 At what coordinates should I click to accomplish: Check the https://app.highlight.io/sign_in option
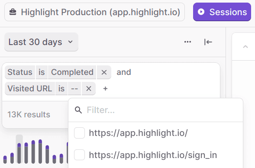[x=79, y=155]
